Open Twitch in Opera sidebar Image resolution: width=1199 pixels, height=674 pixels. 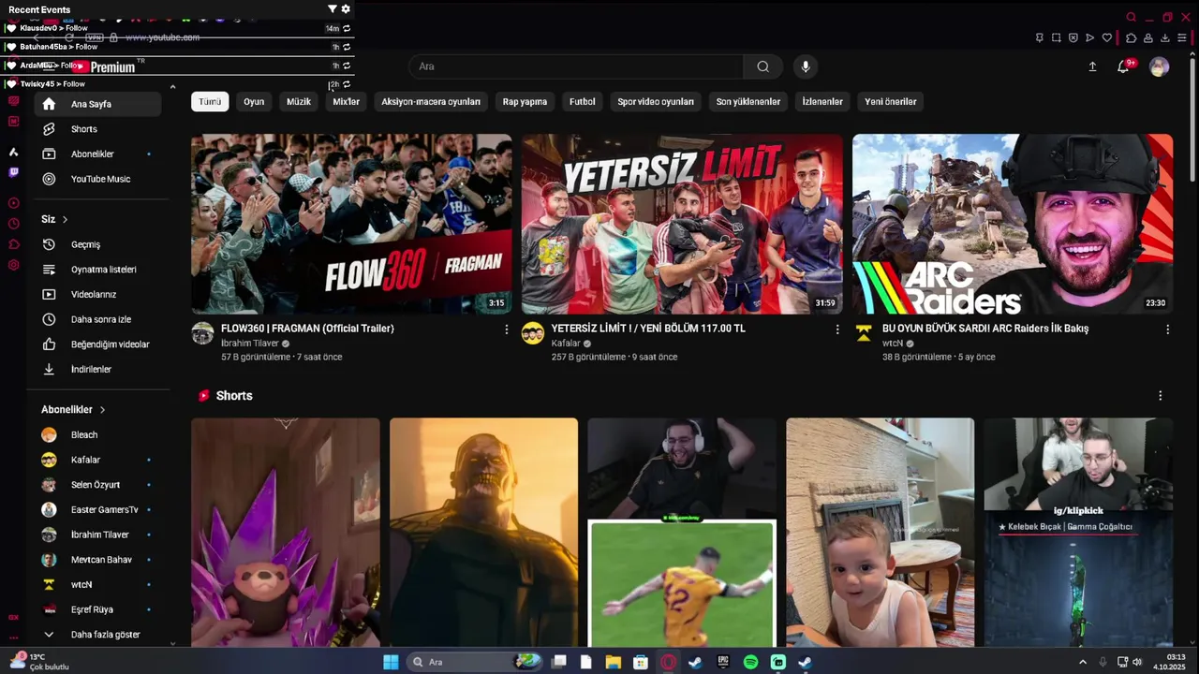13,172
